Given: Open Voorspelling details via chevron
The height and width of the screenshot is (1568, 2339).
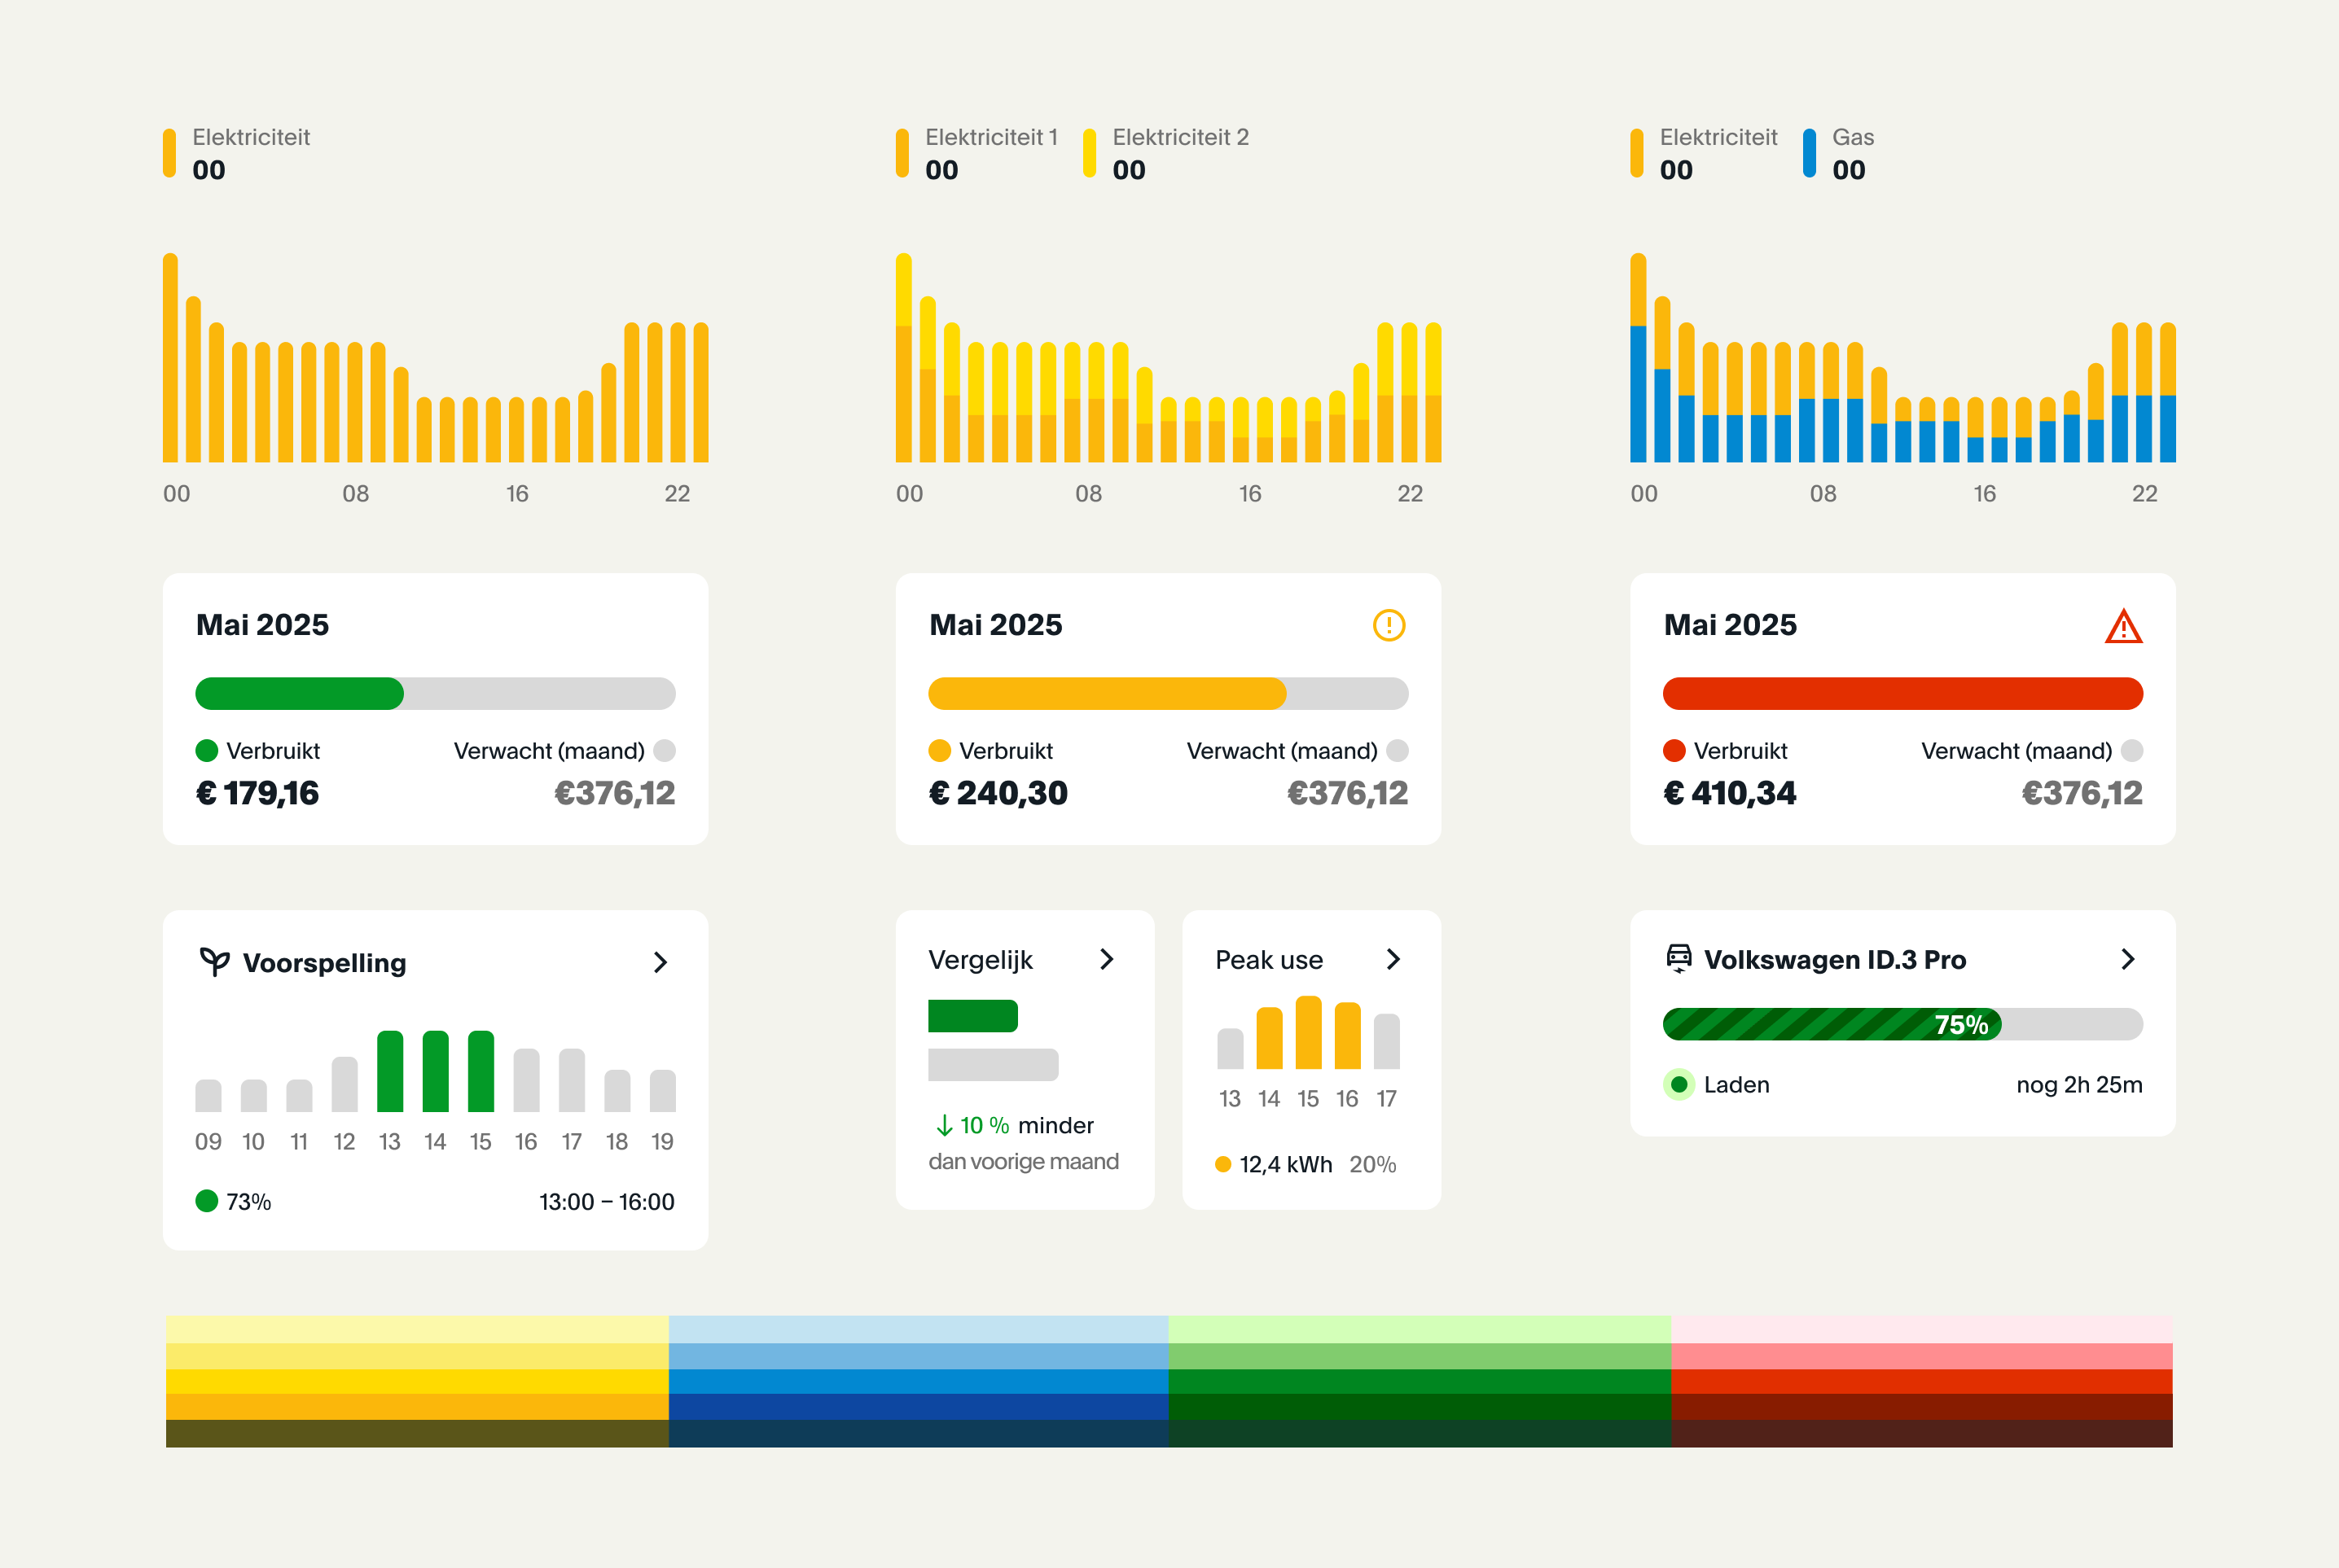Looking at the screenshot, I should pos(660,962).
